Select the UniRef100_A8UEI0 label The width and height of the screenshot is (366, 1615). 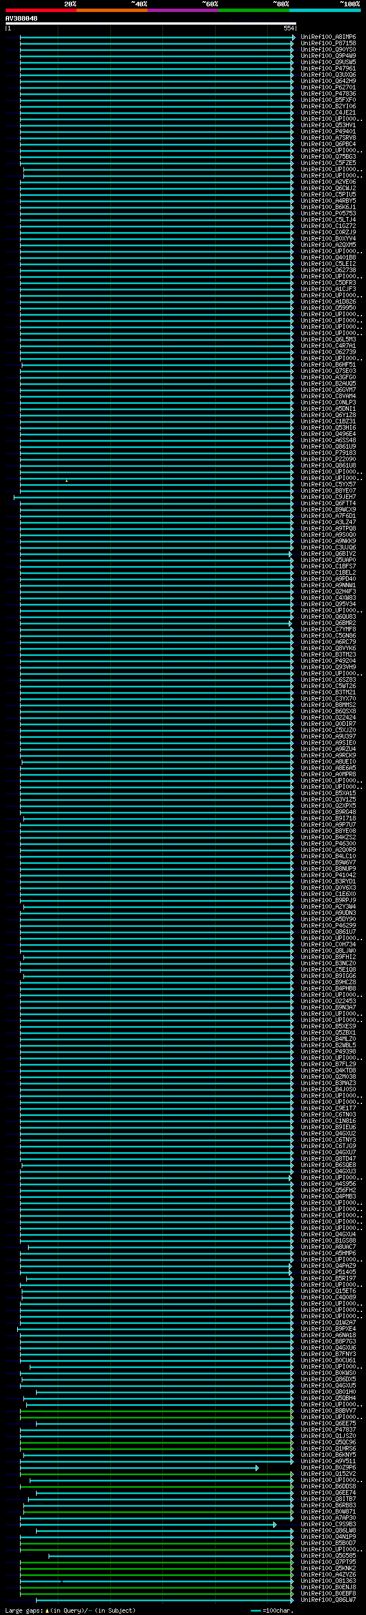pyautogui.click(x=328, y=762)
